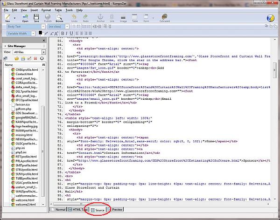Click the source editor horizontal scrollbar

pyautogui.click(x=81, y=204)
